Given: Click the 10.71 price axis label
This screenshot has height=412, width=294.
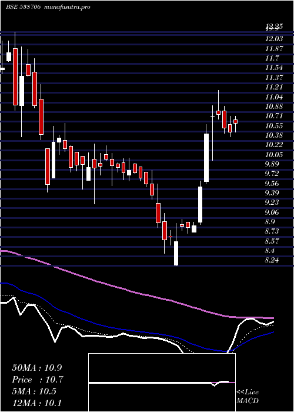Looking at the screenshot, I should (274, 116).
